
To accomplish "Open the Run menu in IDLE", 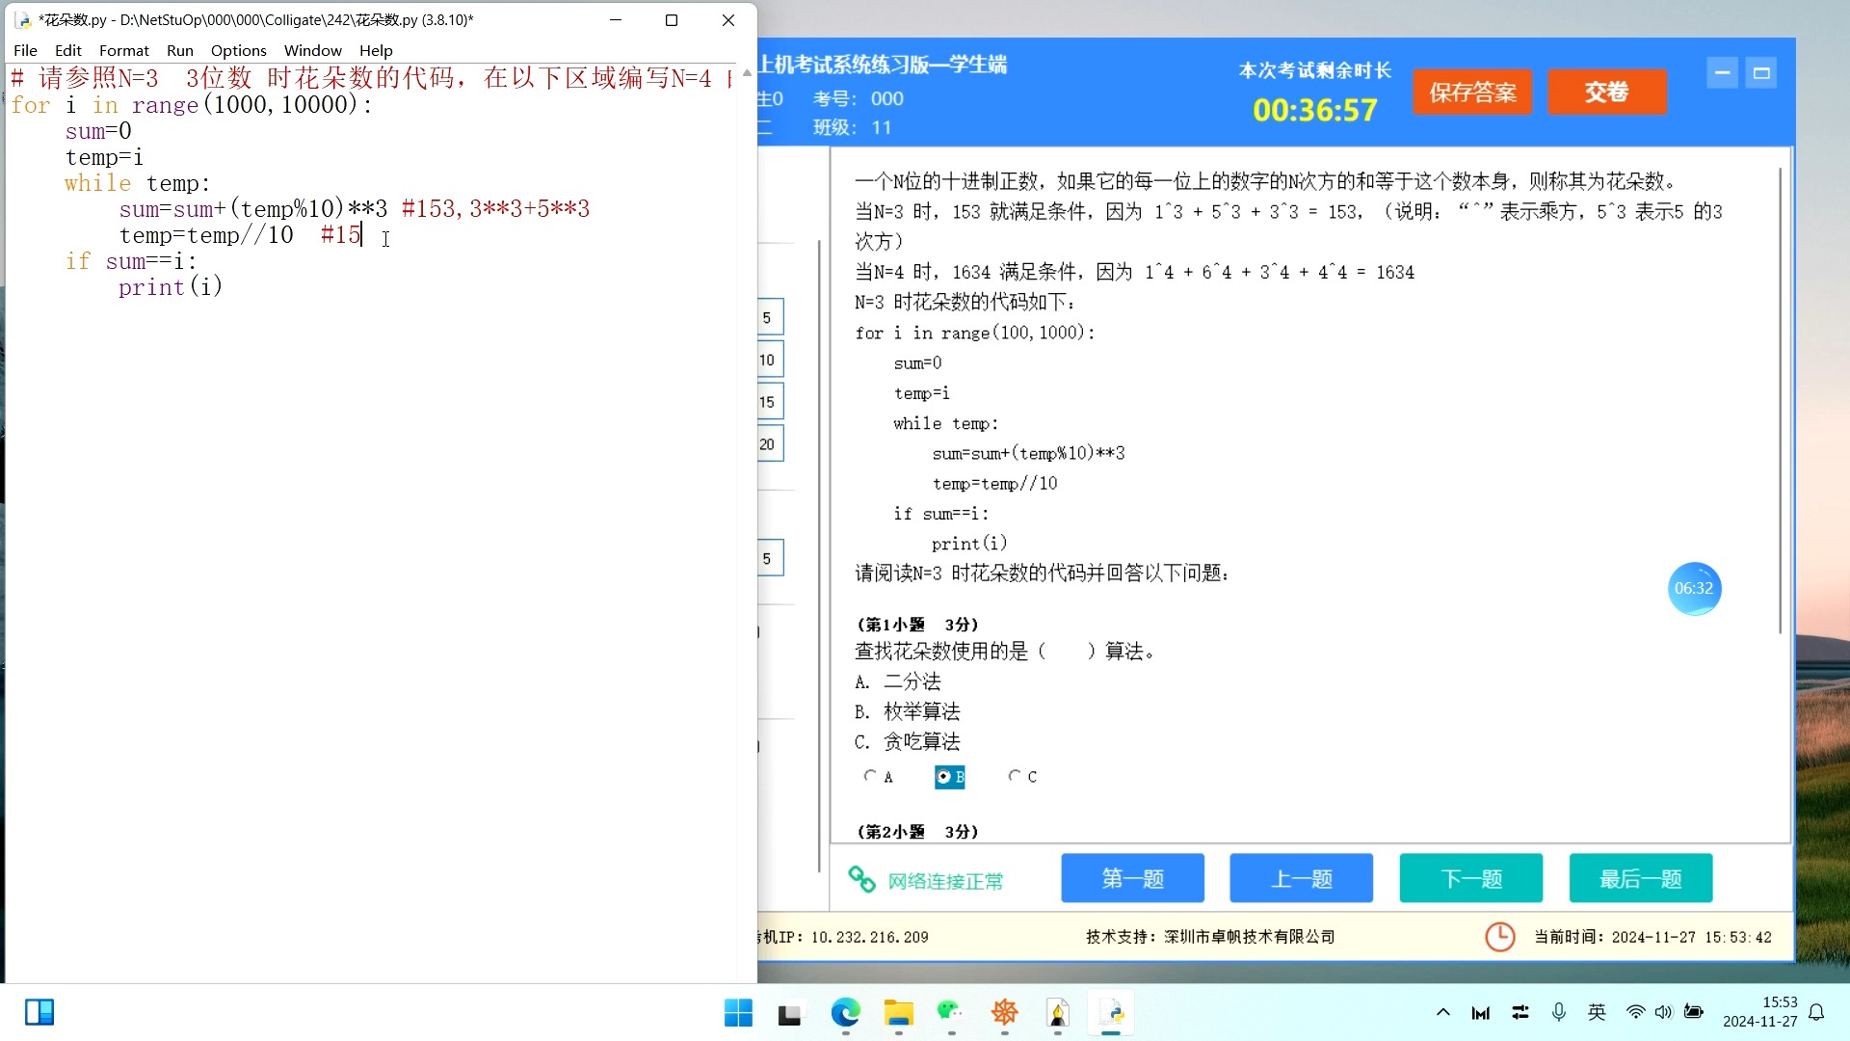I will (179, 50).
